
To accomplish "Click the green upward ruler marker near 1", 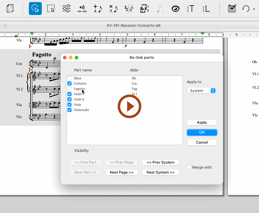I will [x=16, y=36].
